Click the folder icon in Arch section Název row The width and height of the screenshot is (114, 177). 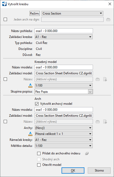pos(98,122)
